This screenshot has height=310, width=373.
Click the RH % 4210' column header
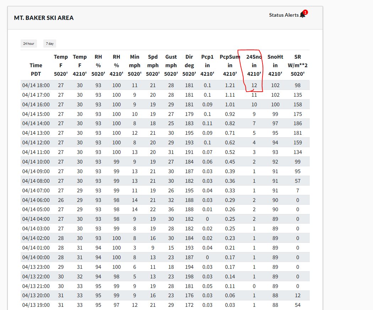[x=116, y=65]
